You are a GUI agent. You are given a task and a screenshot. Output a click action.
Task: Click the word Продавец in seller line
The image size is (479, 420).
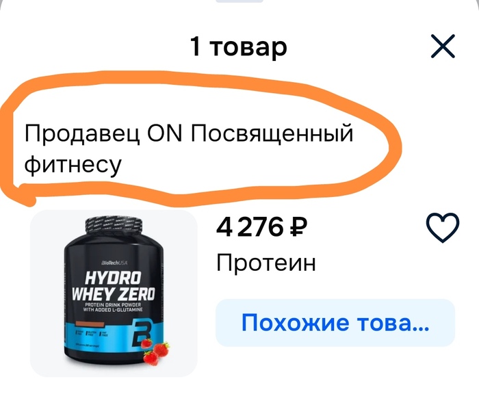82,134
